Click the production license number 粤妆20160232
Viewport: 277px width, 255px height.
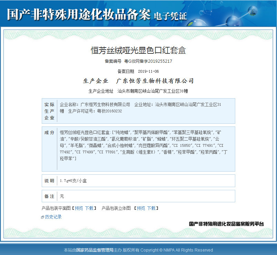click(110, 111)
